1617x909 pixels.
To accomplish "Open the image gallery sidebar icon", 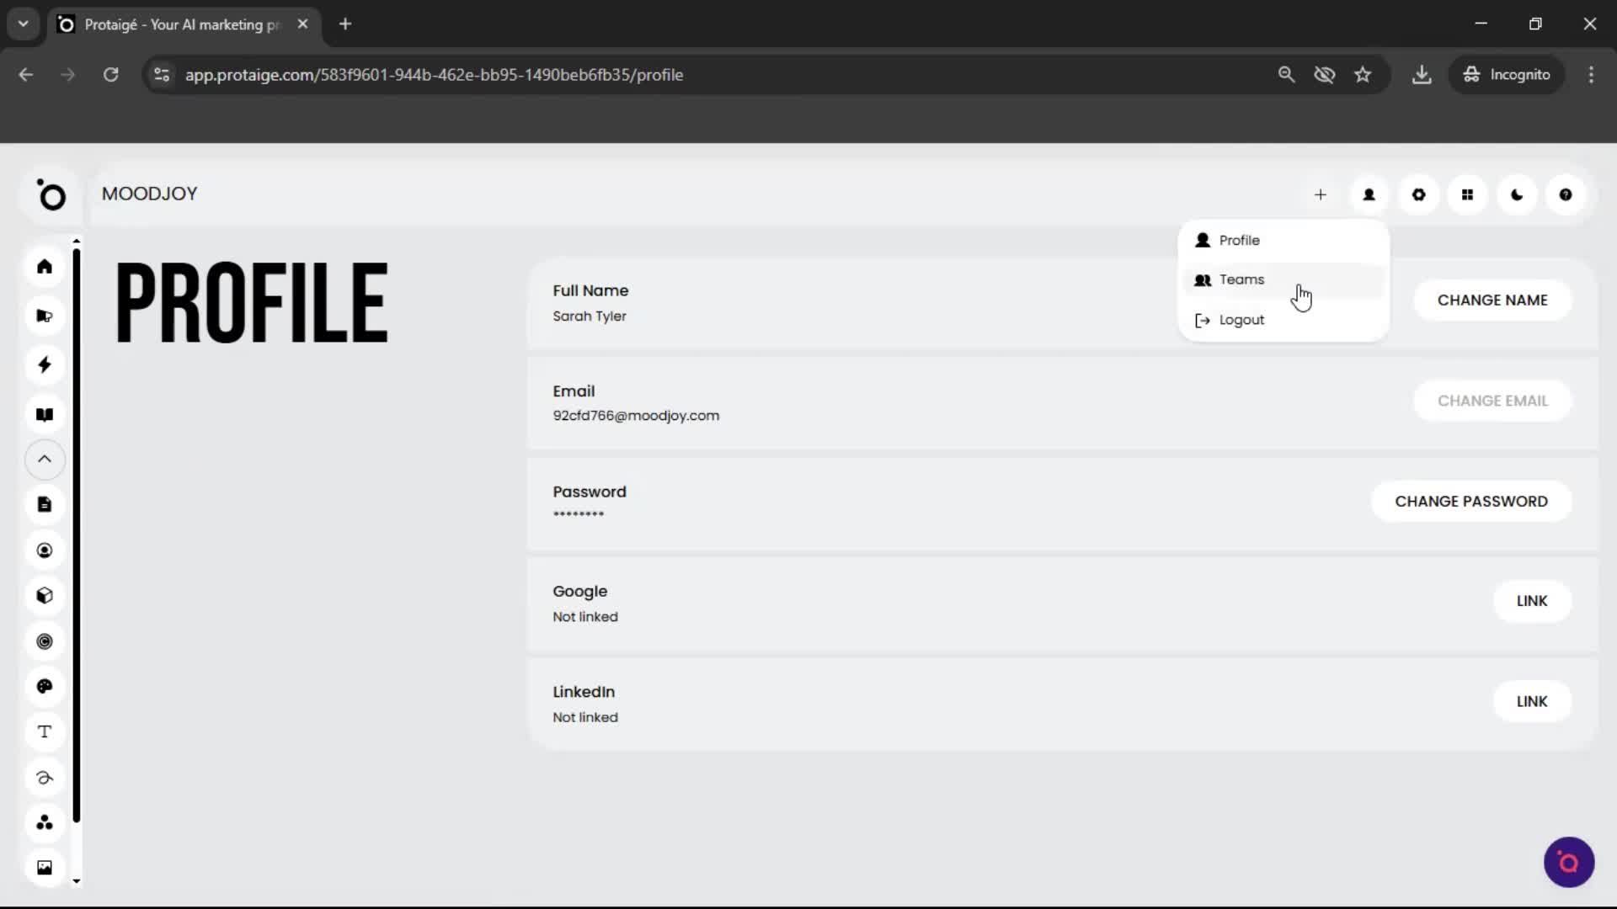I will click(x=45, y=867).
